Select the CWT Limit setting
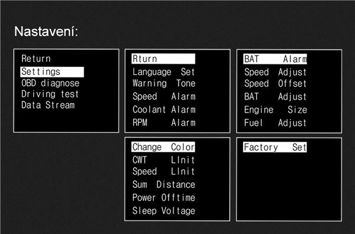 pyautogui.click(x=164, y=160)
